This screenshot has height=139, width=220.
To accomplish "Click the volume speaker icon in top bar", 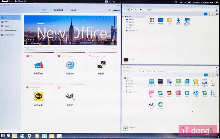I will (x=190, y=2).
